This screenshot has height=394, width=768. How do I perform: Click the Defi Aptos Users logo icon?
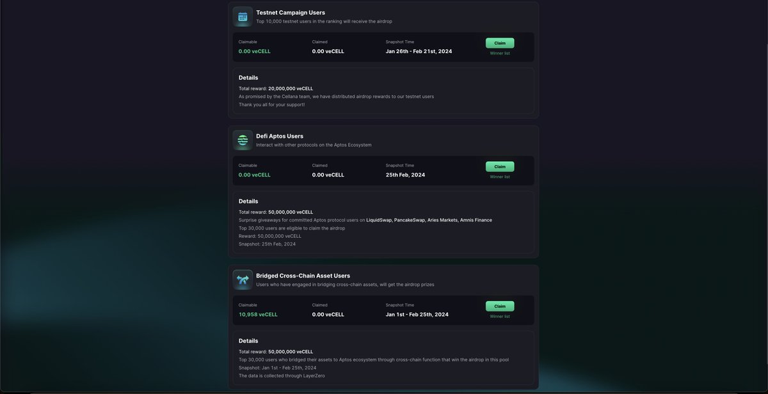pyautogui.click(x=243, y=140)
